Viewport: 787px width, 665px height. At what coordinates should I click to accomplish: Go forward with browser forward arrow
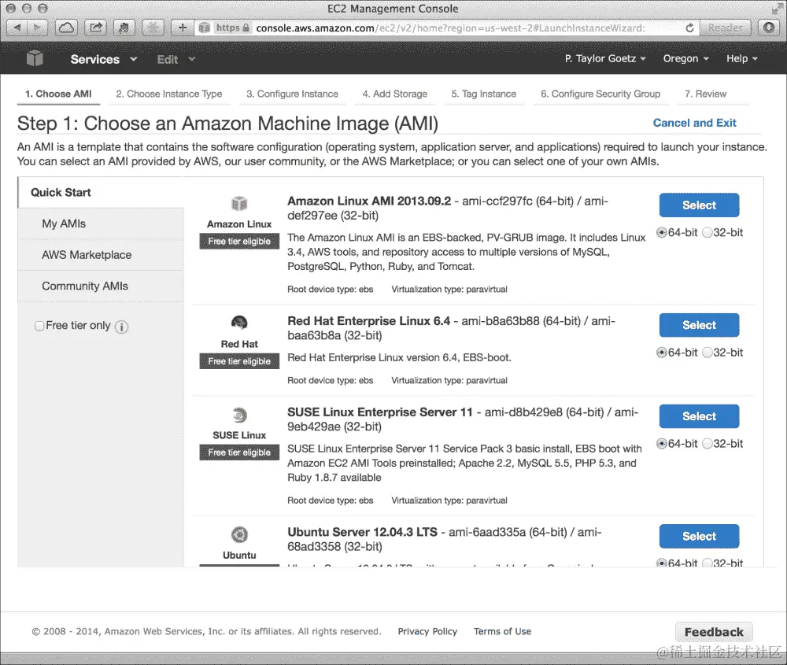tap(38, 28)
